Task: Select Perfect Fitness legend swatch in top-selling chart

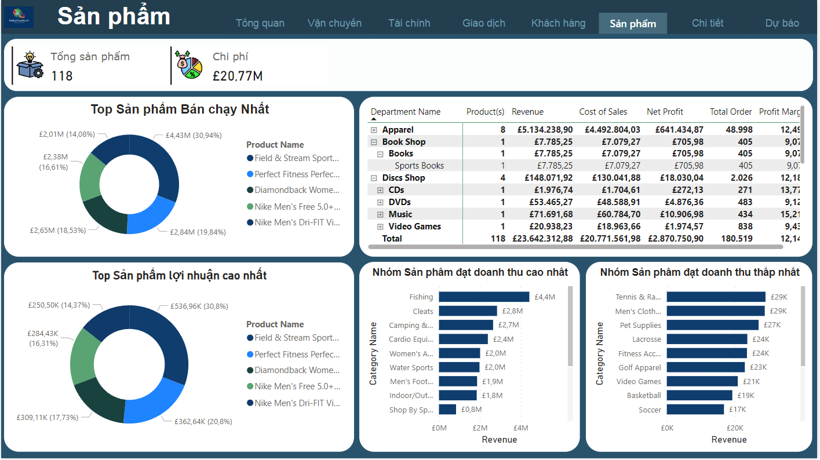Action: tap(250, 174)
